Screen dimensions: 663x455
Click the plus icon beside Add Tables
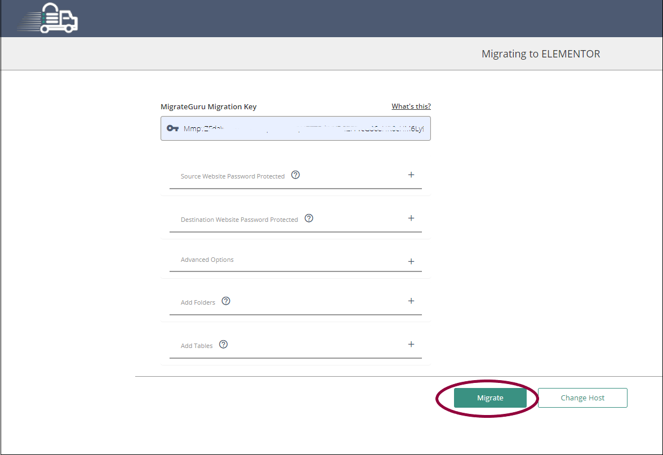click(x=411, y=344)
